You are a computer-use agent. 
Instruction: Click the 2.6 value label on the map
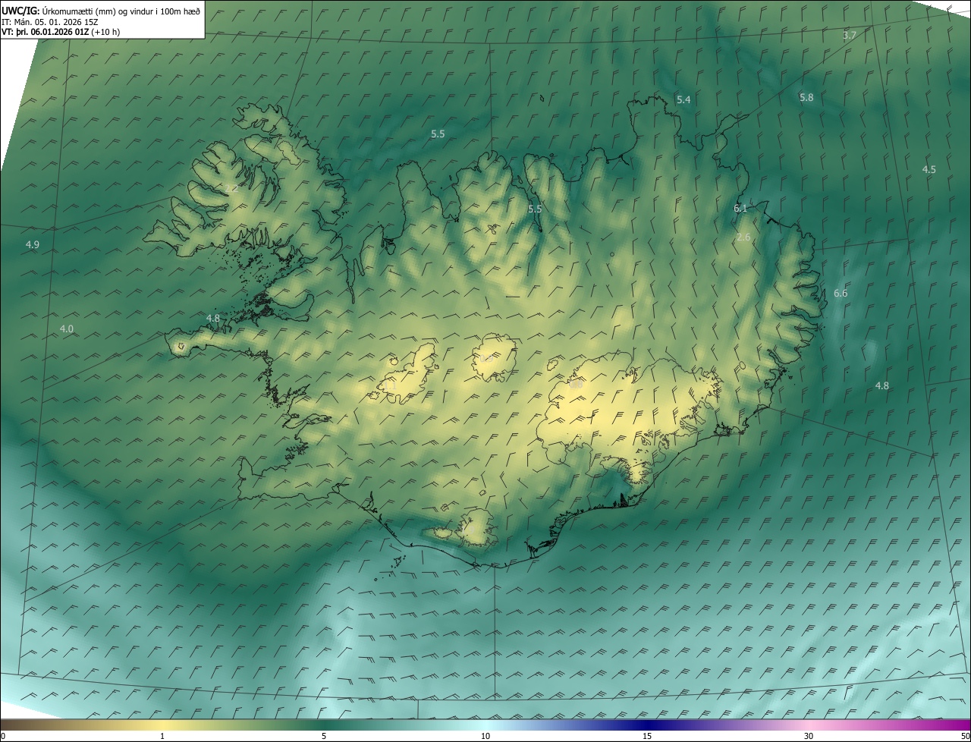coord(743,237)
